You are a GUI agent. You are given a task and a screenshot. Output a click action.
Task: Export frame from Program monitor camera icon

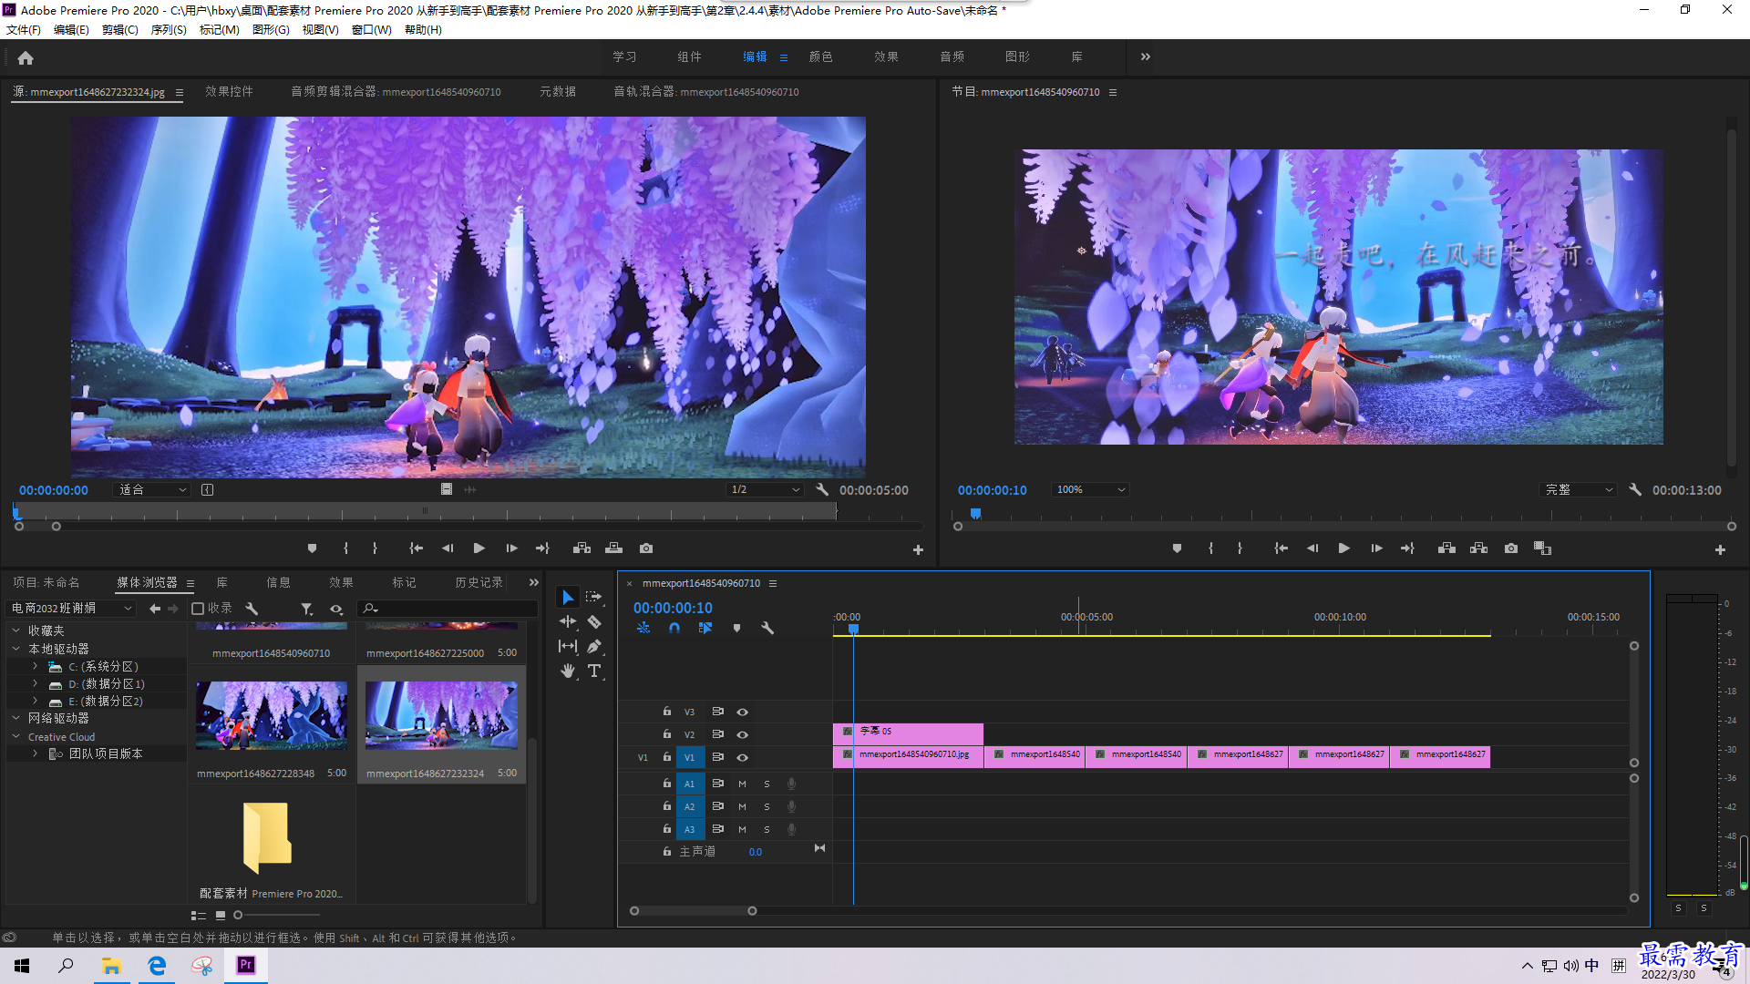pos(1511,548)
